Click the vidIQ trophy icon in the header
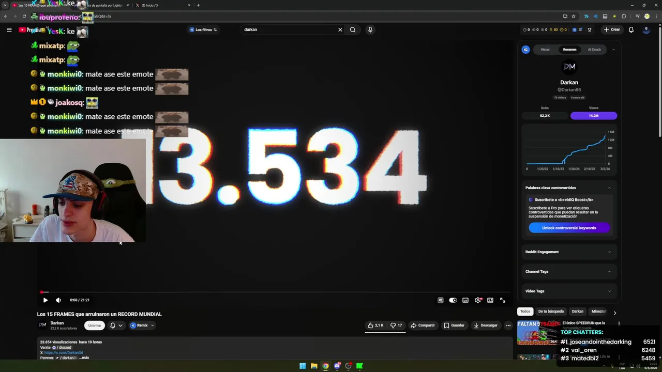Screen dimensions: 662x372 click(x=589, y=29)
